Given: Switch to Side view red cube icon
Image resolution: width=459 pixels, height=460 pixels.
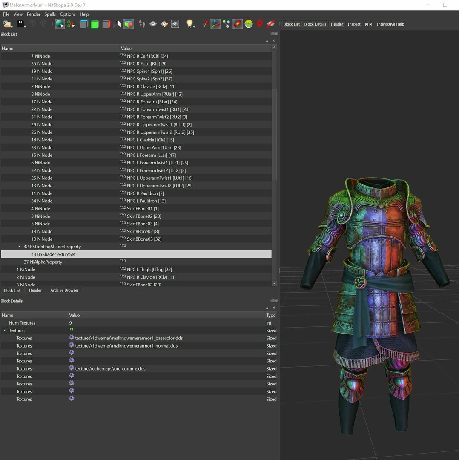Looking at the screenshot, I should click(106, 24).
